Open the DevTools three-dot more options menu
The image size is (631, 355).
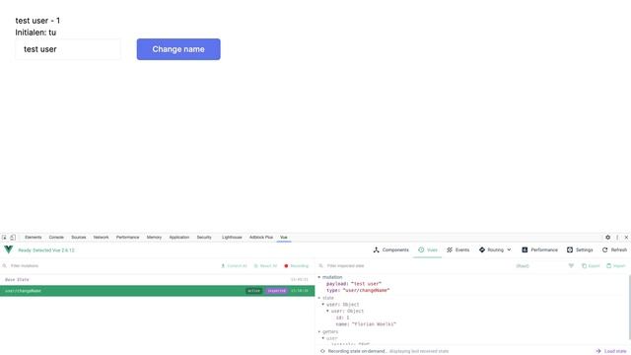617,238
